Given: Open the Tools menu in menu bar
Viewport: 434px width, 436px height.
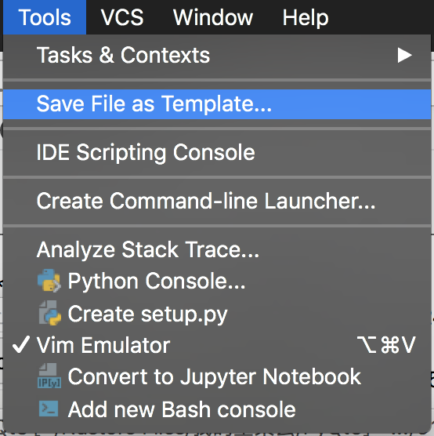Looking at the screenshot, I should pyautogui.click(x=45, y=17).
